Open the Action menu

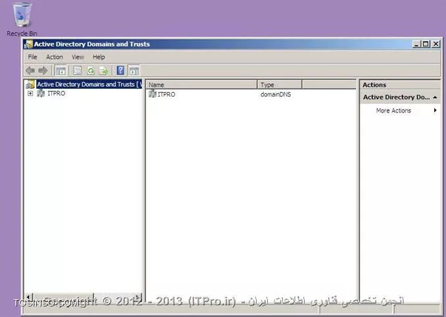pyautogui.click(x=55, y=57)
